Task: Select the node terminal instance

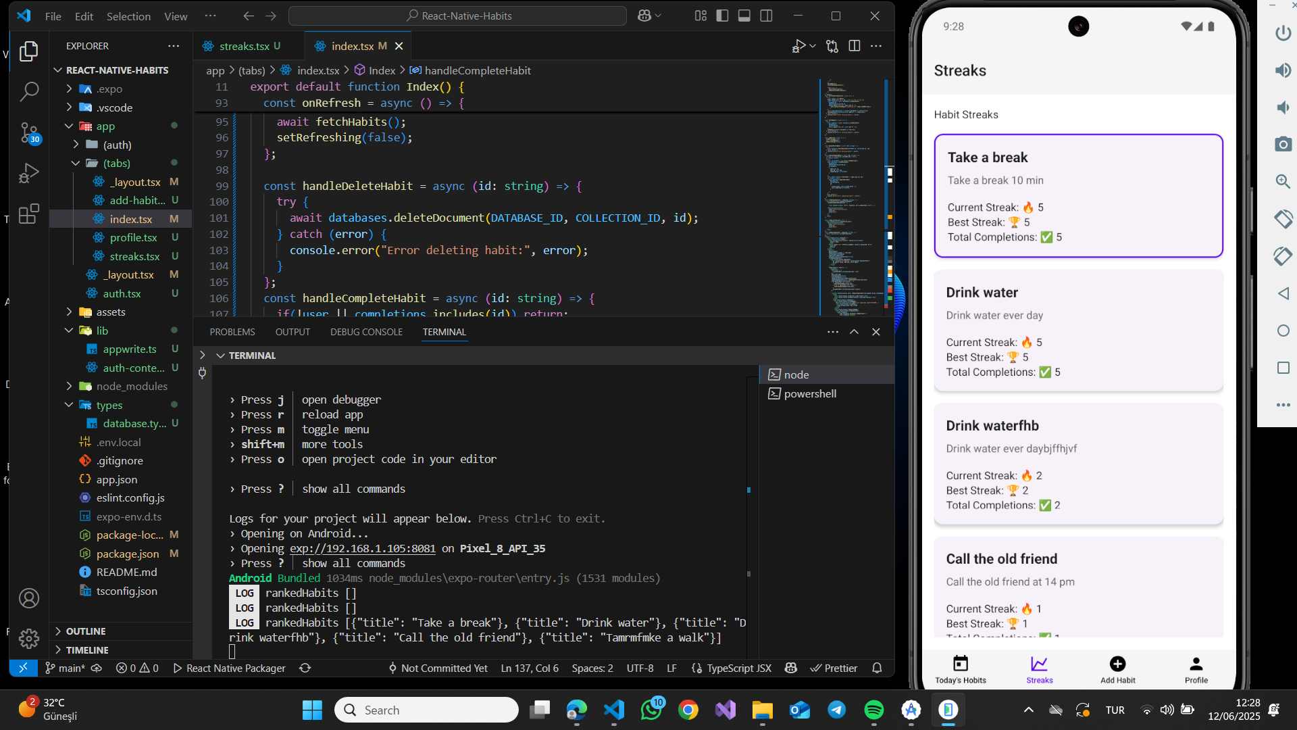Action: tap(796, 374)
